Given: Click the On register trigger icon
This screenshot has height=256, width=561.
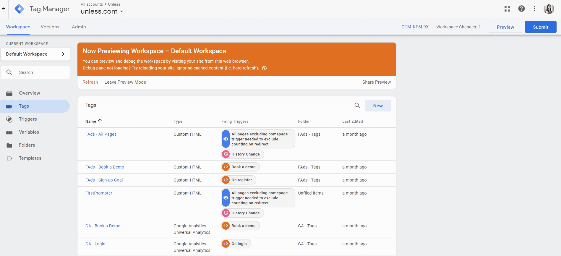Looking at the screenshot, I should click(x=226, y=180).
